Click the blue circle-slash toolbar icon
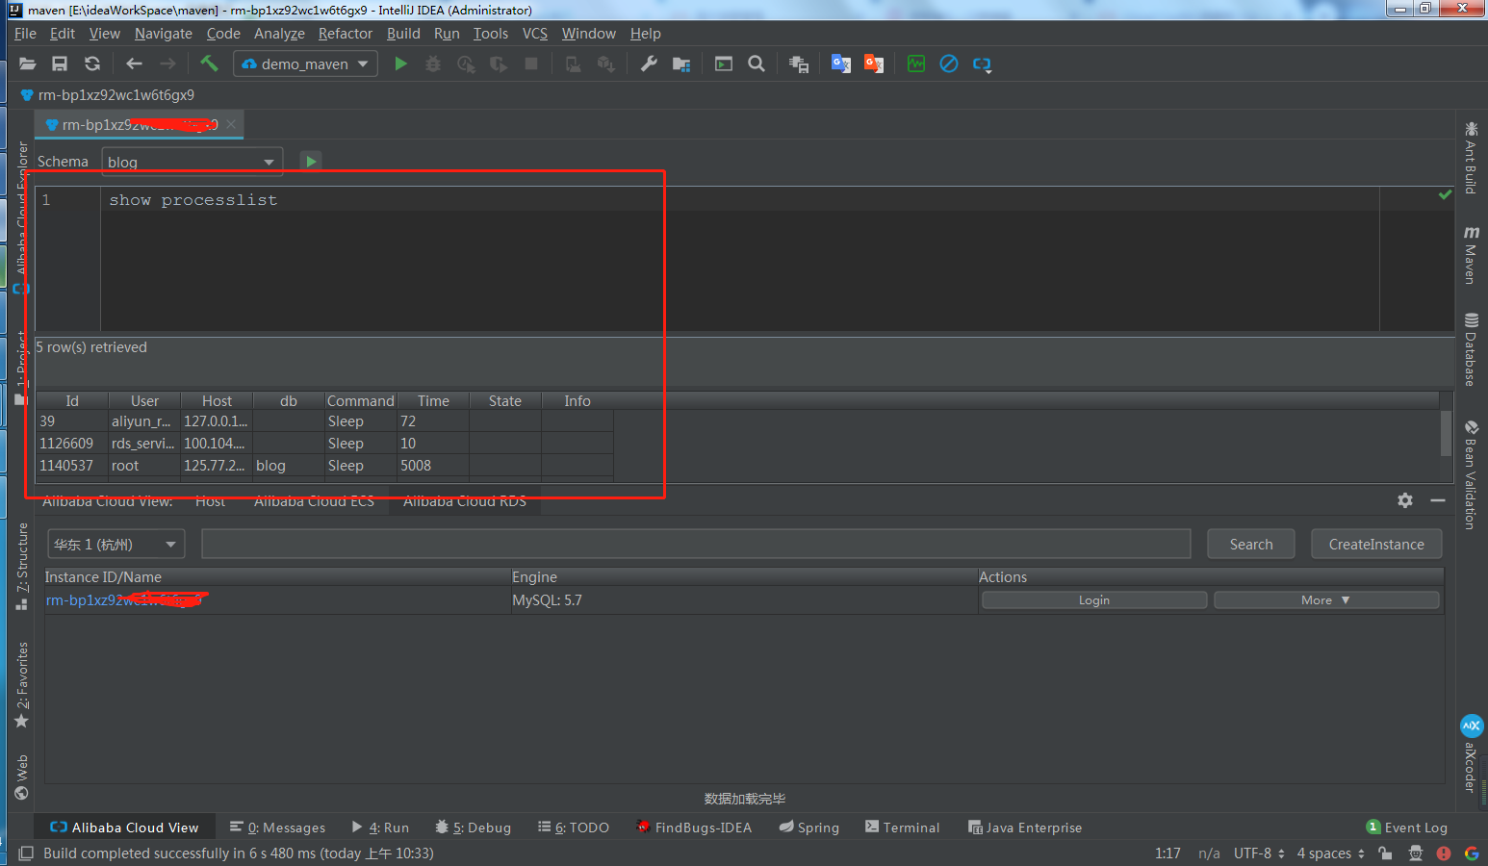 point(949,64)
